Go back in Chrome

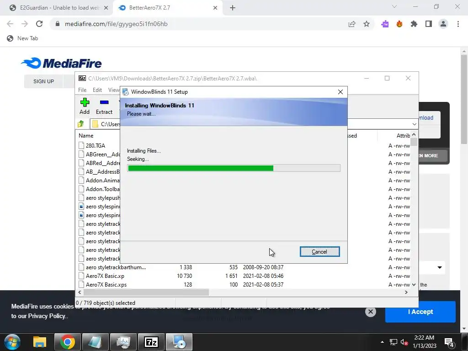coord(10,24)
